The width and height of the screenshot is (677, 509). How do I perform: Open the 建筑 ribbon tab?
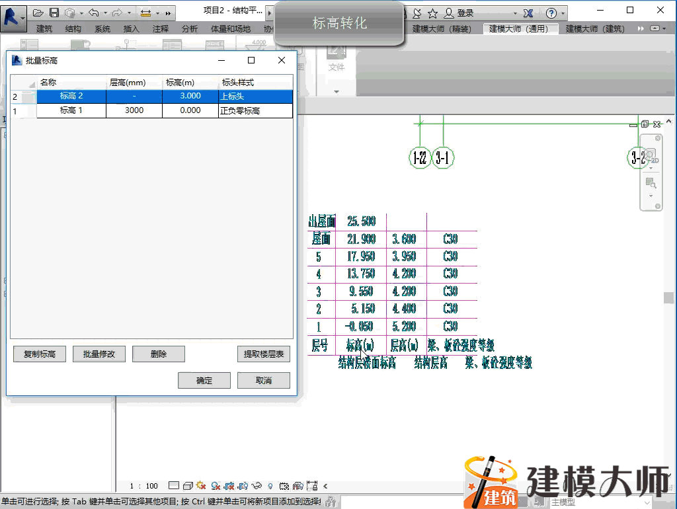pos(44,29)
